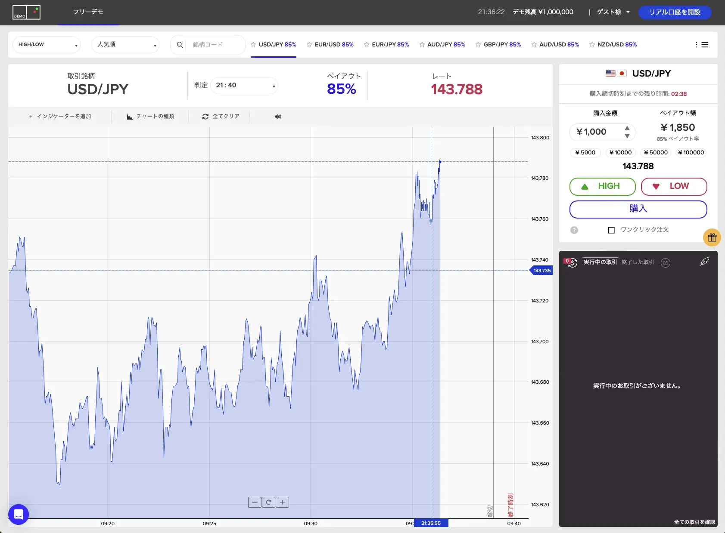Open the HIGH/LOW trade type dropdown
This screenshot has height=533, width=725.
click(47, 45)
